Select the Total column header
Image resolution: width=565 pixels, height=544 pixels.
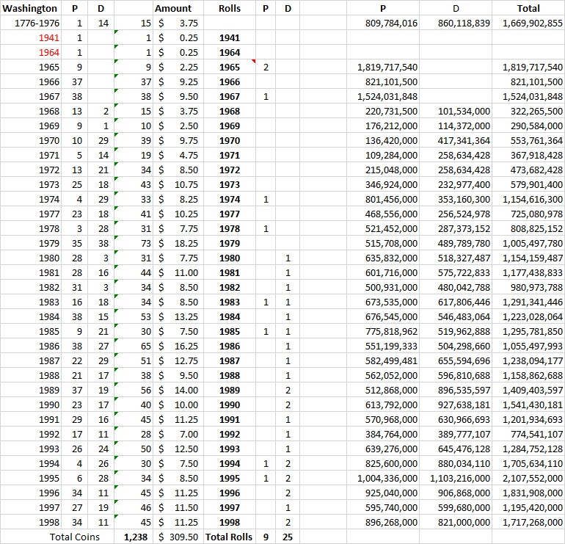click(528, 8)
